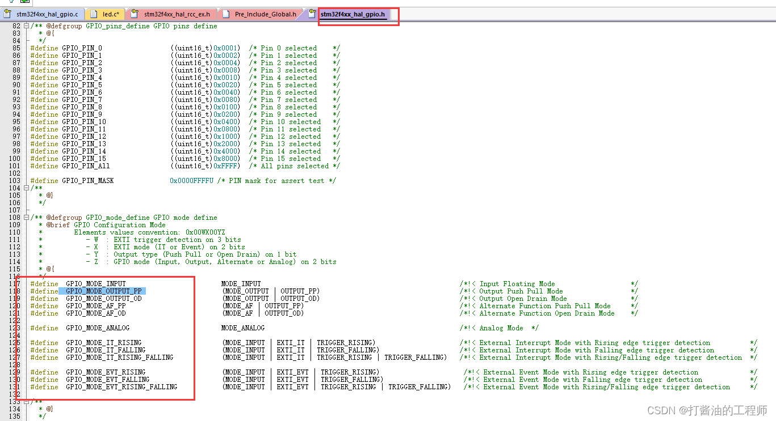Click the 'Elements values convention: 0x00WX00YZ' comment
The image size is (776, 421).
tap(149, 232)
